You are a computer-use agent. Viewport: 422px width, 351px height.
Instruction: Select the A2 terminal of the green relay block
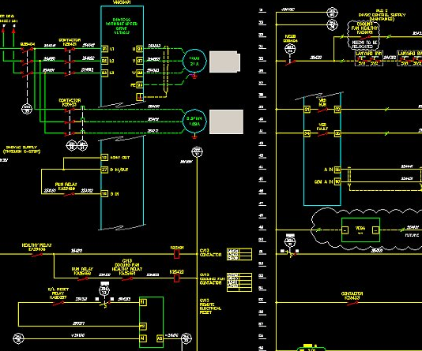pyautogui.click(x=160, y=338)
